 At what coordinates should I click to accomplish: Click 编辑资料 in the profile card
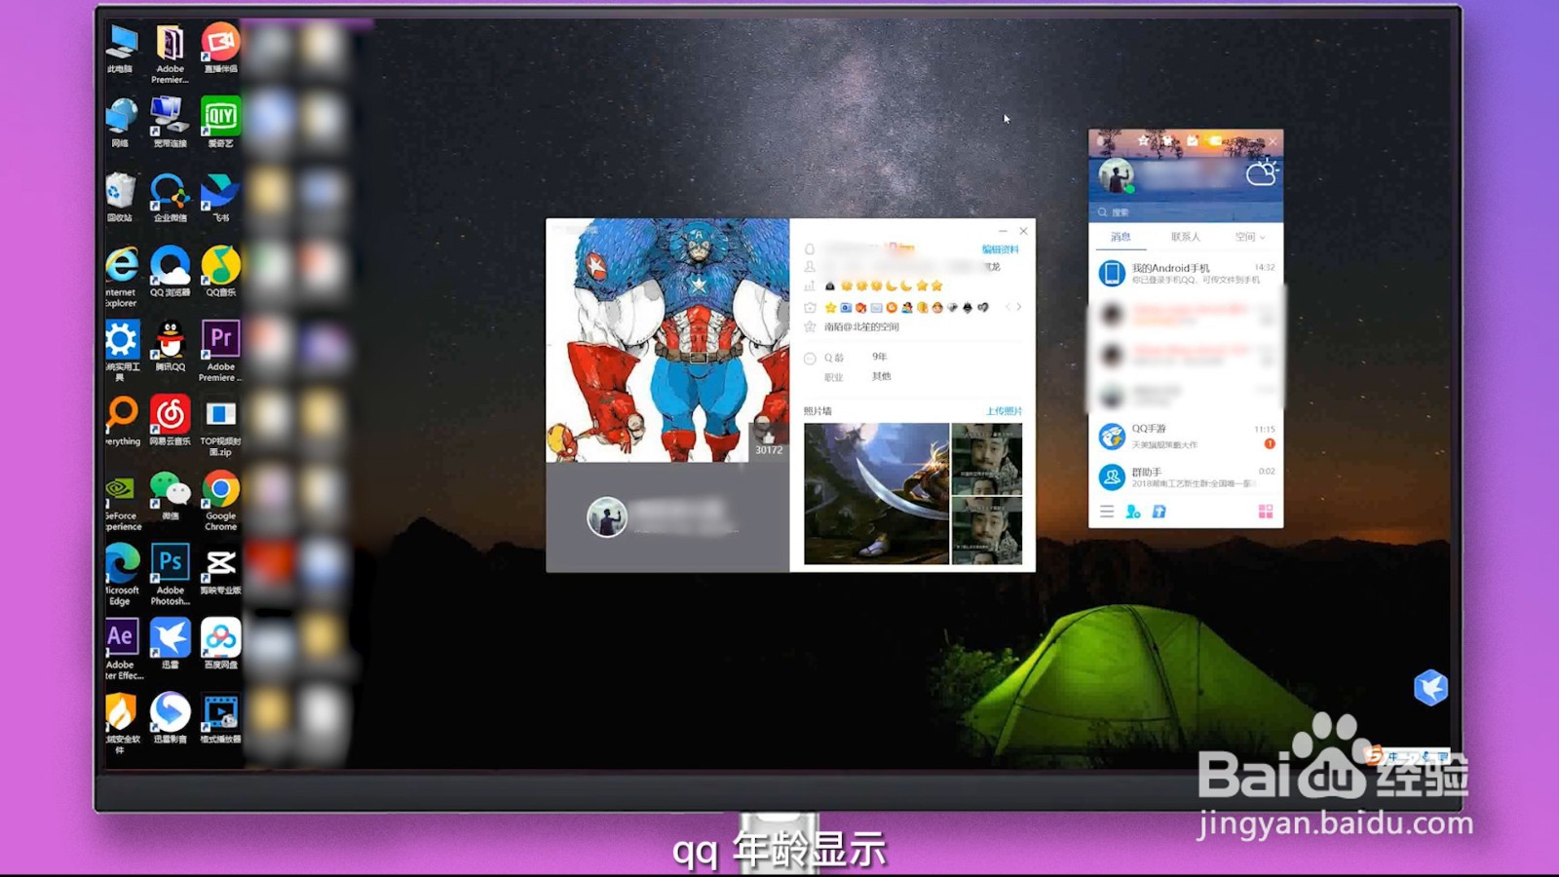point(1001,249)
